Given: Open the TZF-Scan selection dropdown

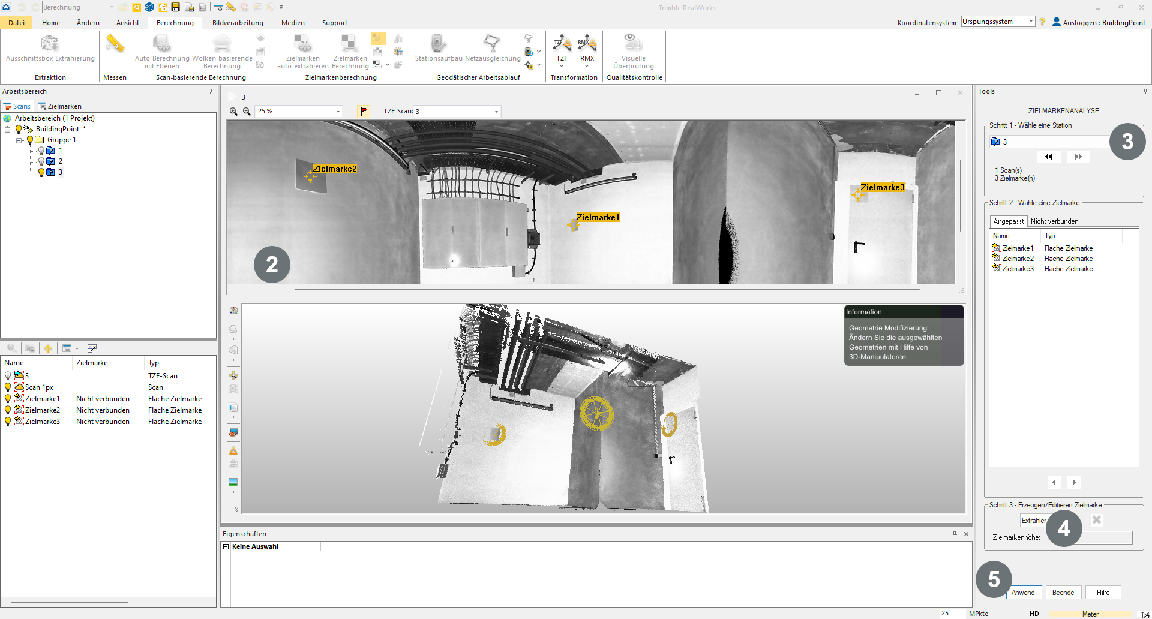Looking at the screenshot, I should (x=496, y=112).
